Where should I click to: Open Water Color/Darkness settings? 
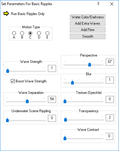coord(88,17)
